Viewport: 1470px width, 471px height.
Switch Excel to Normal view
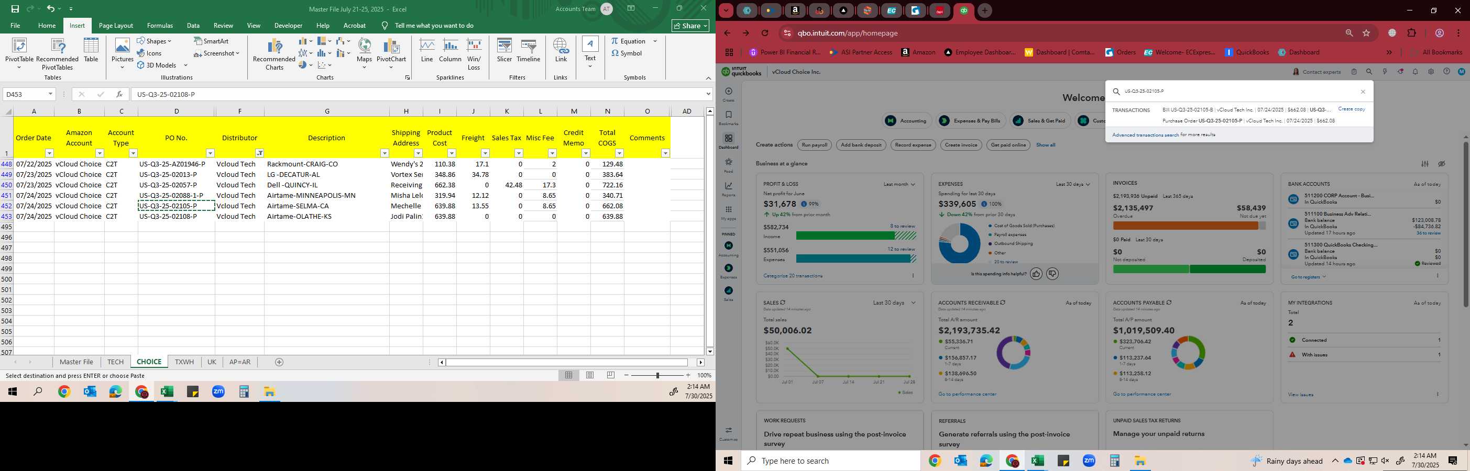(x=568, y=375)
